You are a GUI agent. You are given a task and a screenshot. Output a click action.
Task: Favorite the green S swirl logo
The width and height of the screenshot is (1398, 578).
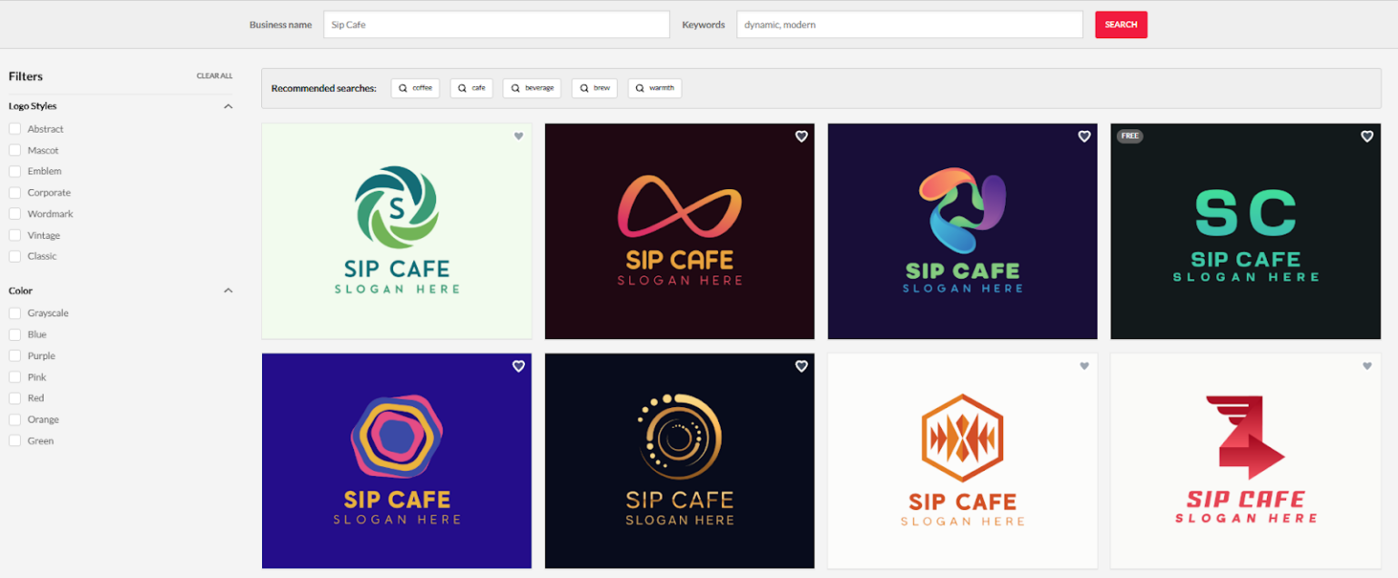(519, 135)
